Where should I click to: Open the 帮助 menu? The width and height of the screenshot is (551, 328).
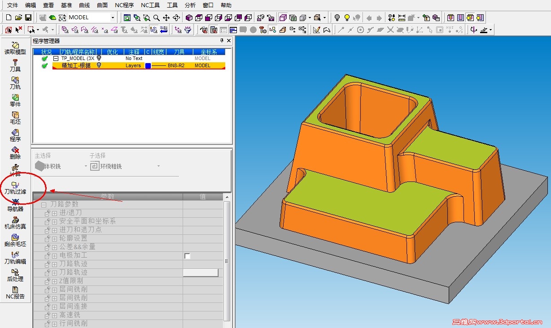tap(226, 5)
